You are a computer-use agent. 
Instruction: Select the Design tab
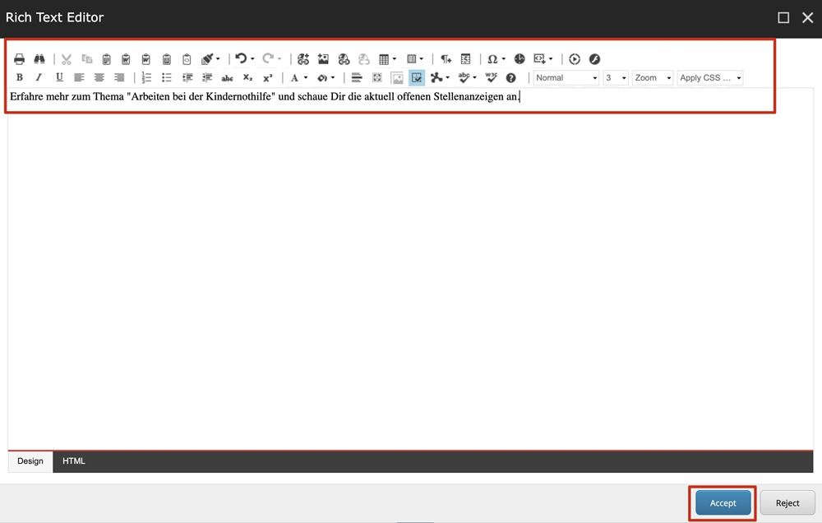click(30, 461)
